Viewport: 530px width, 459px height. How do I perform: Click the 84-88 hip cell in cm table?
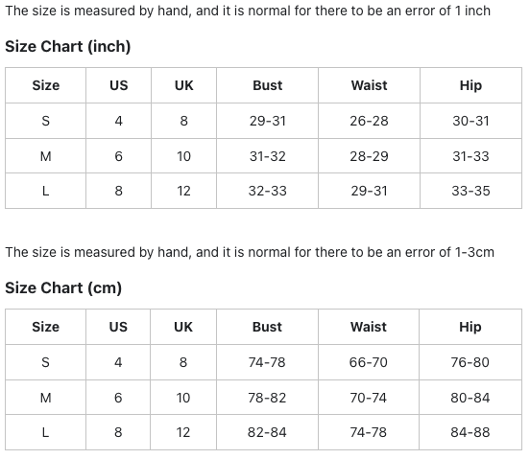coord(470,432)
